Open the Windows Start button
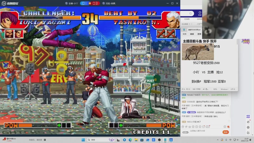The image size is (254, 143). point(83,140)
